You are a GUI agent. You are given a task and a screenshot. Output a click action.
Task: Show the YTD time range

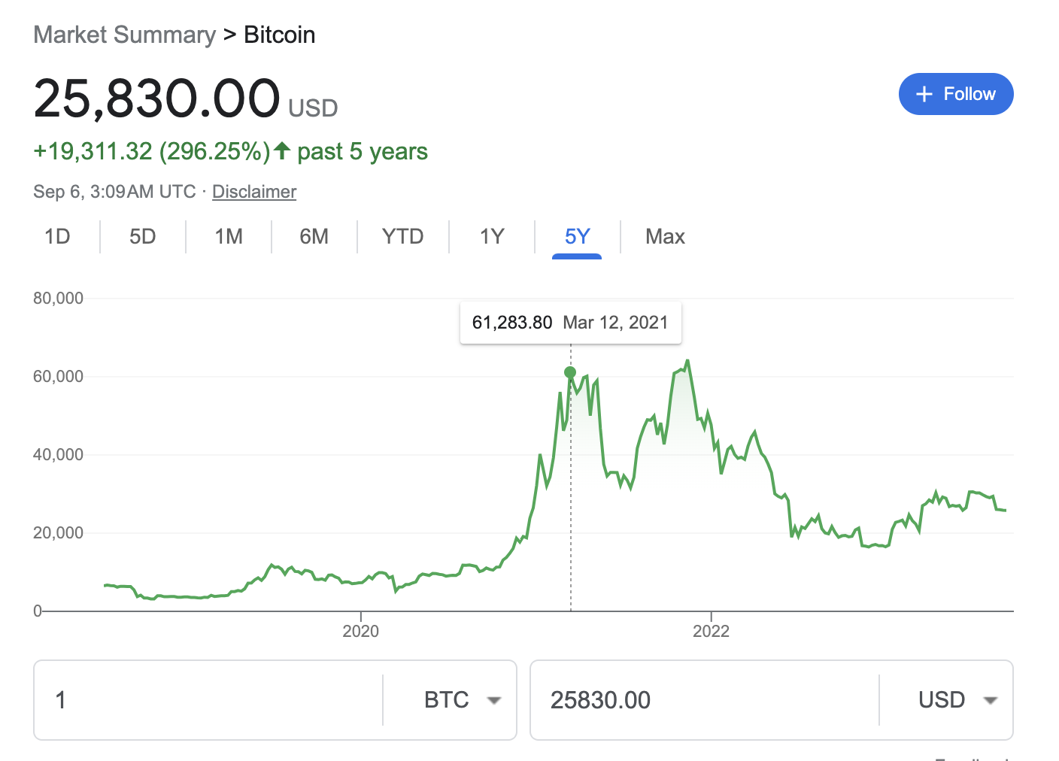coord(402,237)
